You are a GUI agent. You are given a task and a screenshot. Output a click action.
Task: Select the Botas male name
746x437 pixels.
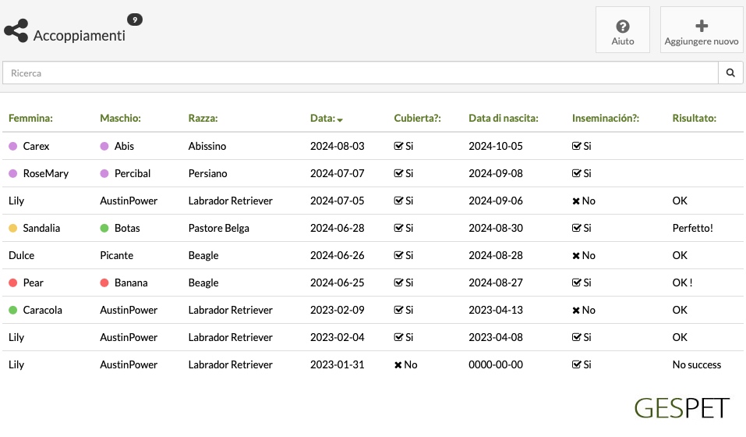coord(127,228)
